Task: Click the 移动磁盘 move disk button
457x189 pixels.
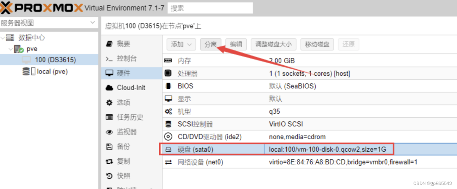Action: point(317,44)
